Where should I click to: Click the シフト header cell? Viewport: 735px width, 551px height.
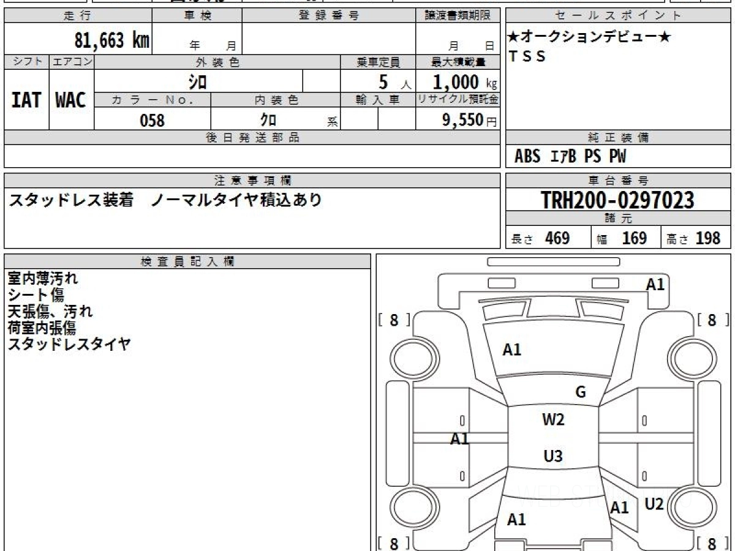(26, 62)
